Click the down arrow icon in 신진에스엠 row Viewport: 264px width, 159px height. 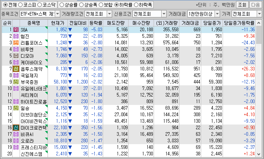pos(70,154)
